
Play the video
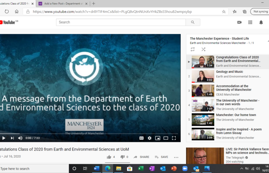pyautogui.click(x=4, y=138)
